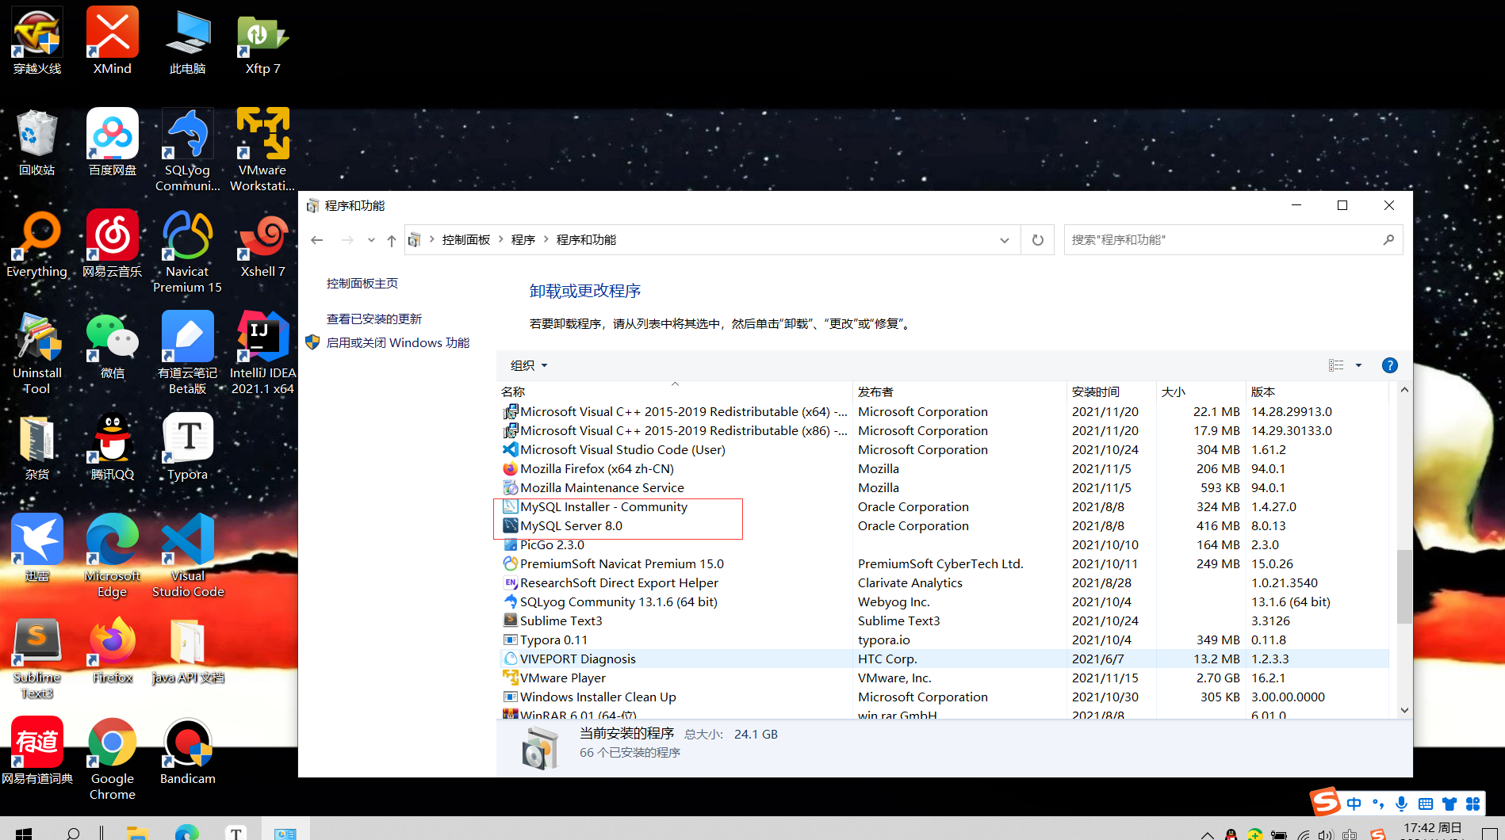Viewport: 1505px width, 840px height.
Task: Open the Xftp 7 desktop shortcut
Action: [262, 41]
